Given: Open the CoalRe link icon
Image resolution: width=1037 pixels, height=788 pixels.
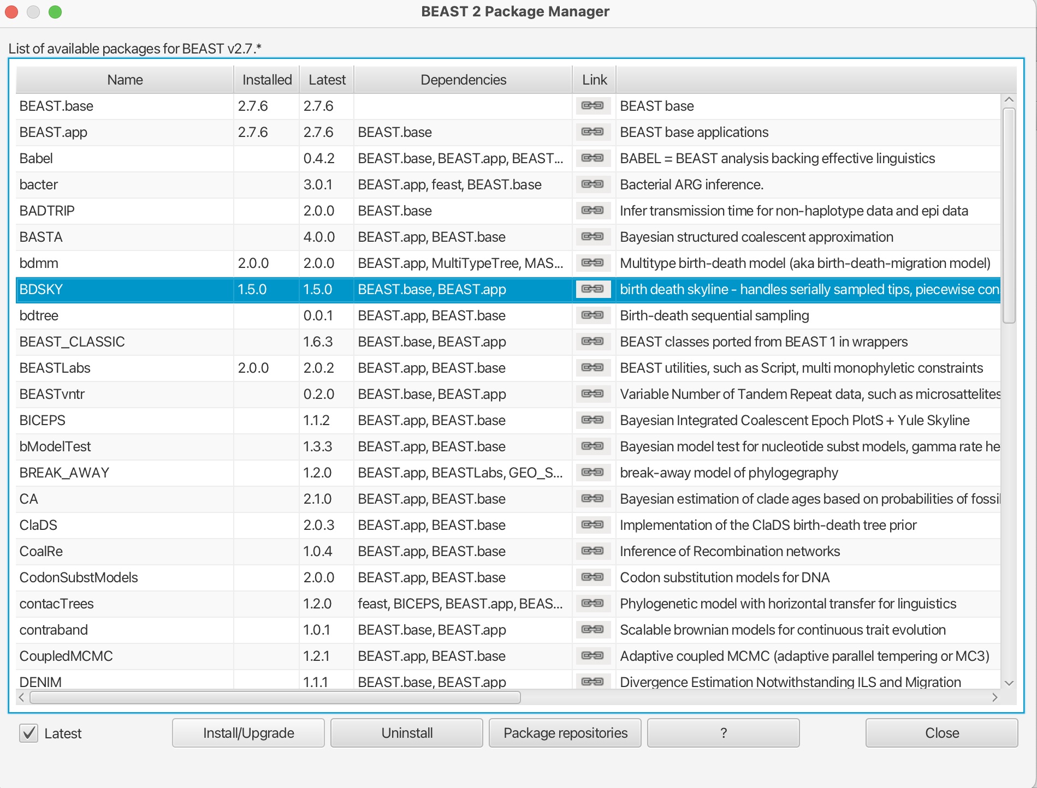Looking at the screenshot, I should 592,551.
